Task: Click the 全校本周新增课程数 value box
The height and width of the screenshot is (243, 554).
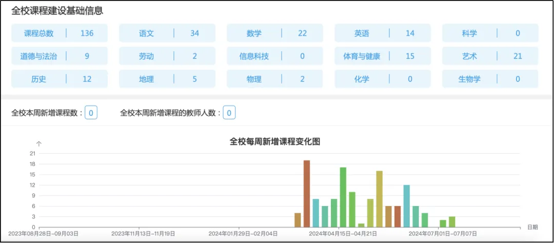Action: 91,113
